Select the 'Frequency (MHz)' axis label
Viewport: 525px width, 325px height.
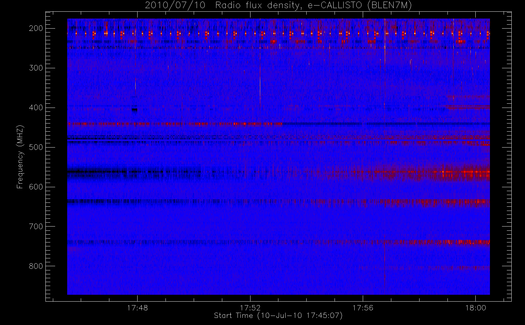20,157
